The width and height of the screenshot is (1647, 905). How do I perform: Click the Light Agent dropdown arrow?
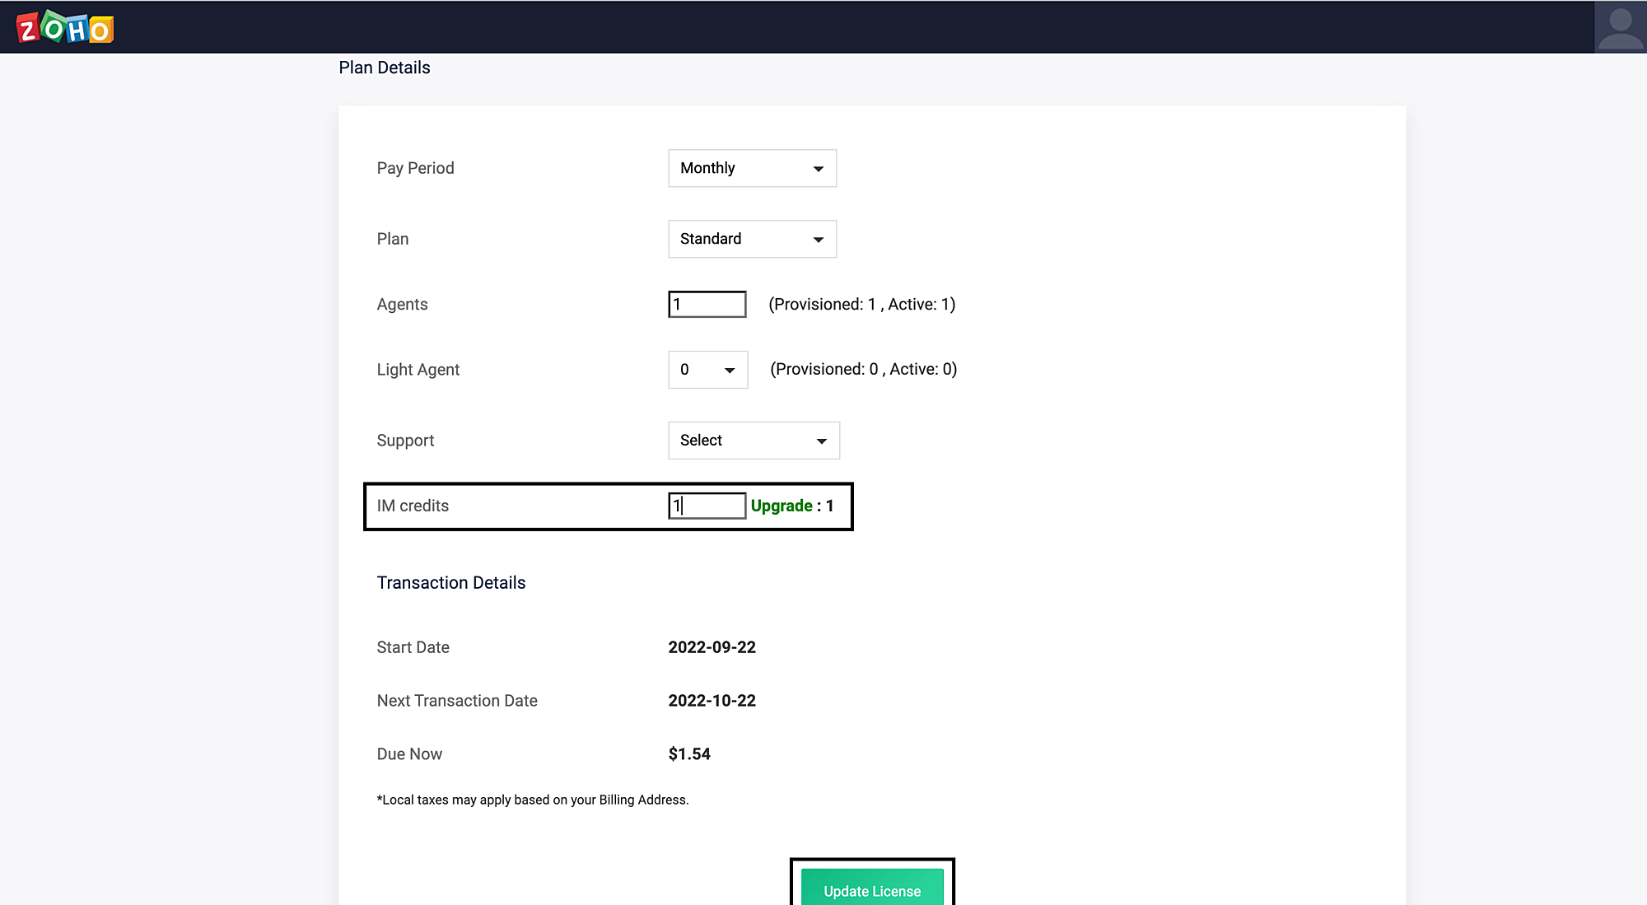(x=729, y=371)
